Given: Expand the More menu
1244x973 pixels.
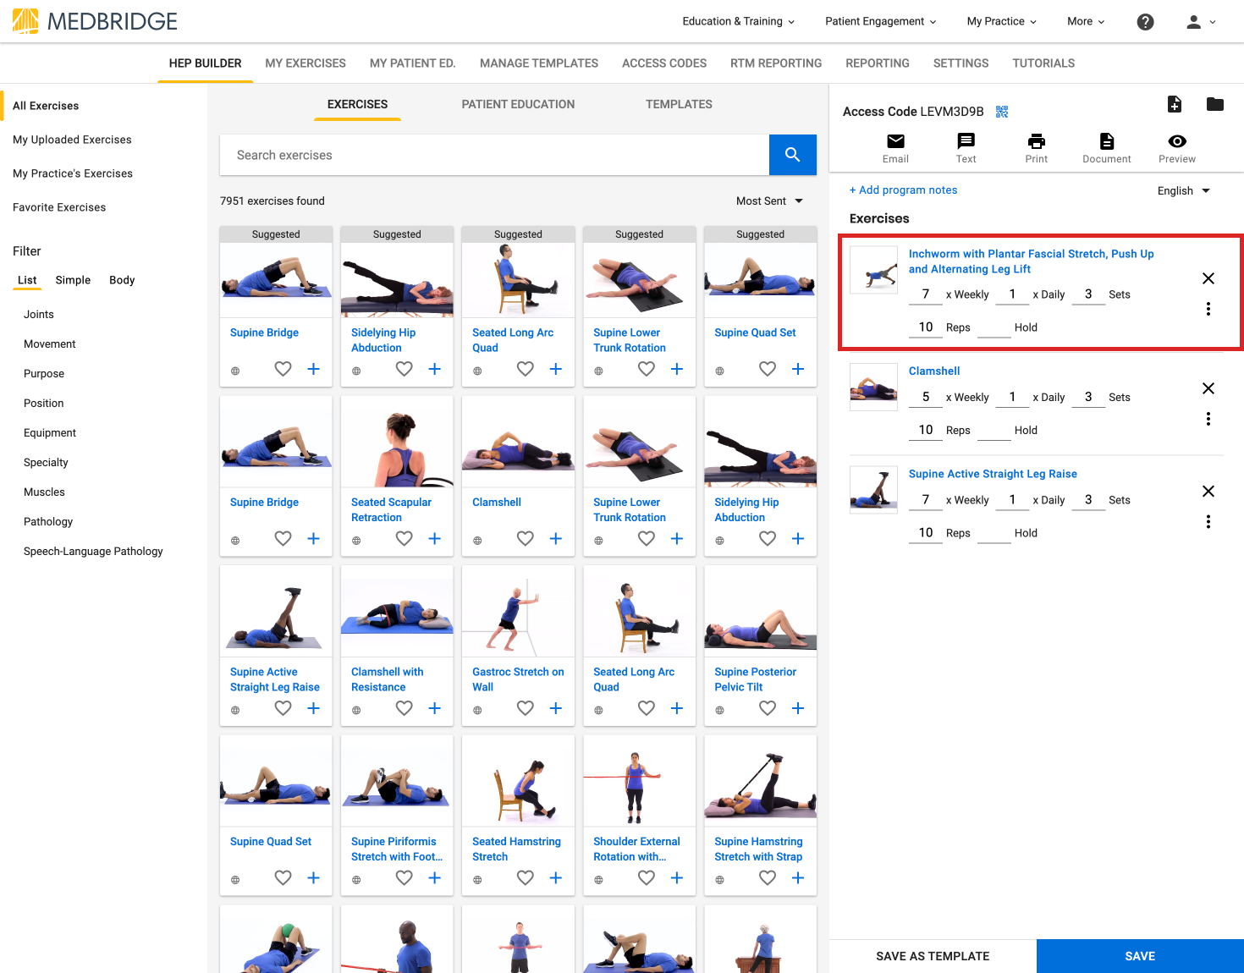Looking at the screenshot, I should [1086, 21].
